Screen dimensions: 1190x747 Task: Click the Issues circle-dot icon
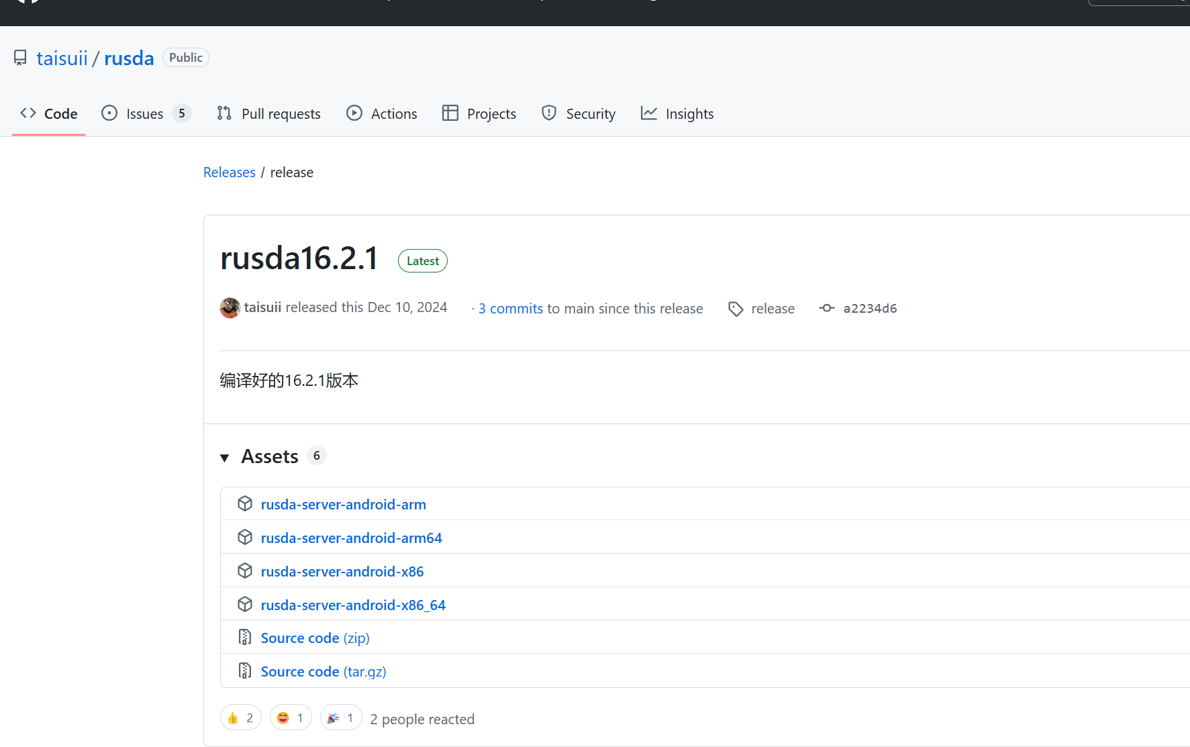(x=109, y=113)
